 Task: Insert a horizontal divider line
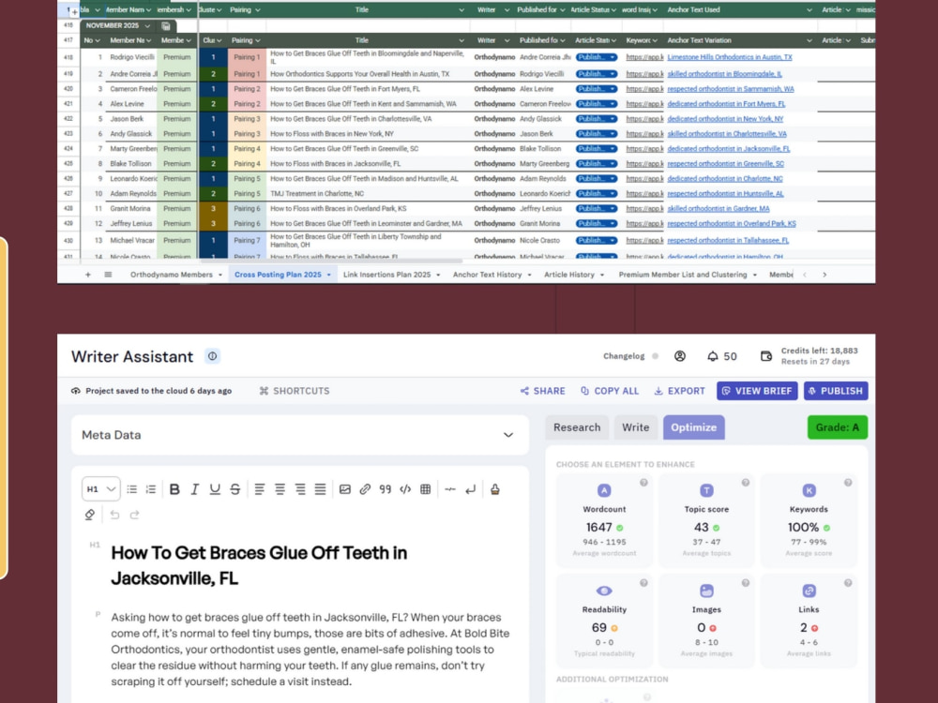(450, 489)
